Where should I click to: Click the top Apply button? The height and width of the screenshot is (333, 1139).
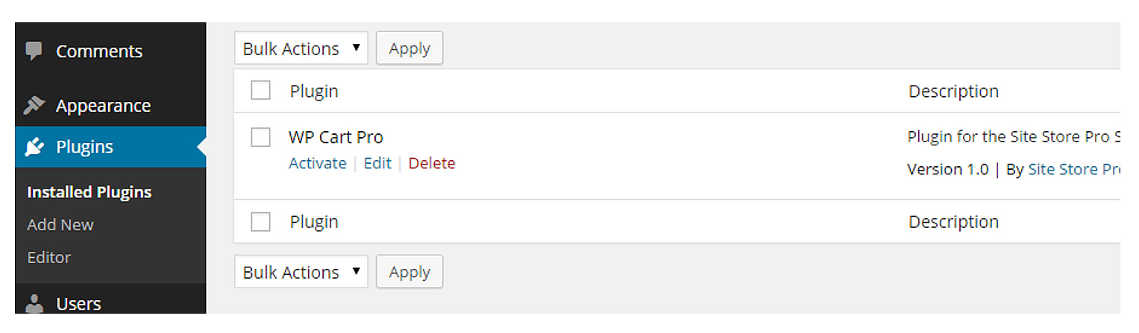[410, 48]
